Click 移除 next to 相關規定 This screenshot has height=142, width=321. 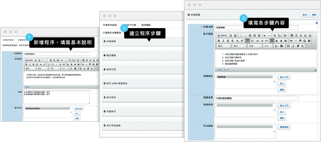[x=282, y=90]
